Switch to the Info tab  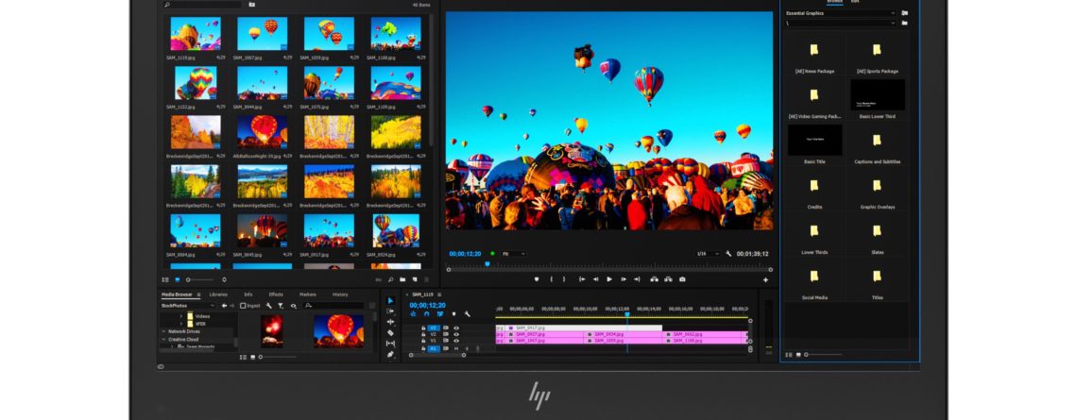coord(248,294)
